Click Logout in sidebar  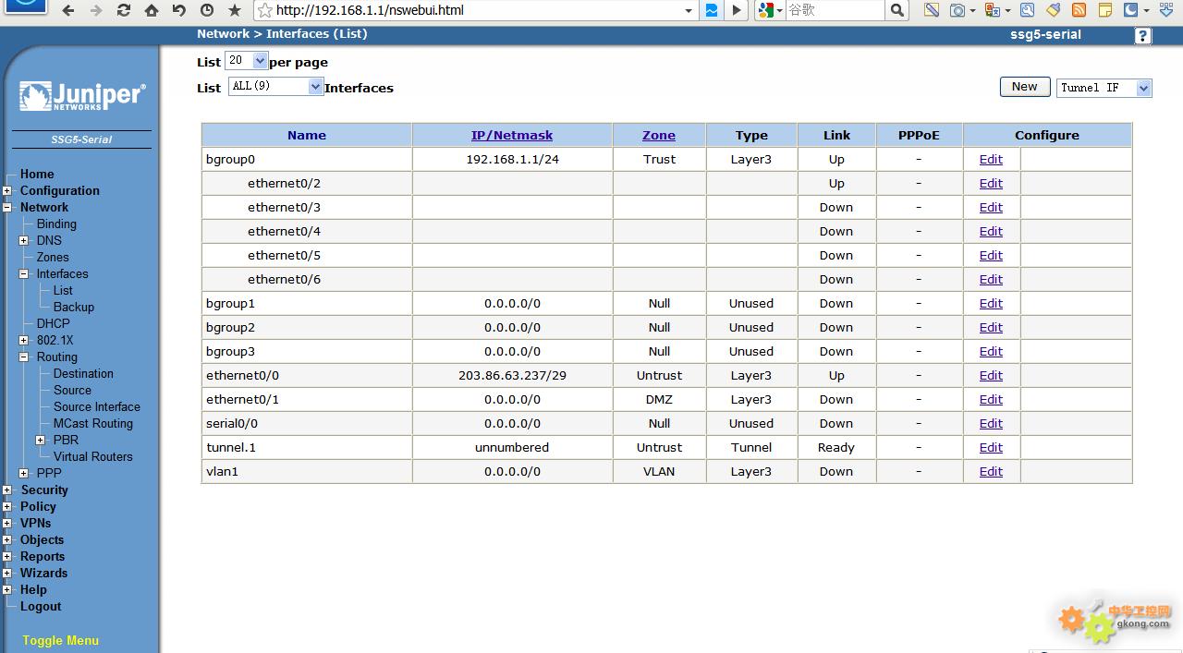coord(41,606)
